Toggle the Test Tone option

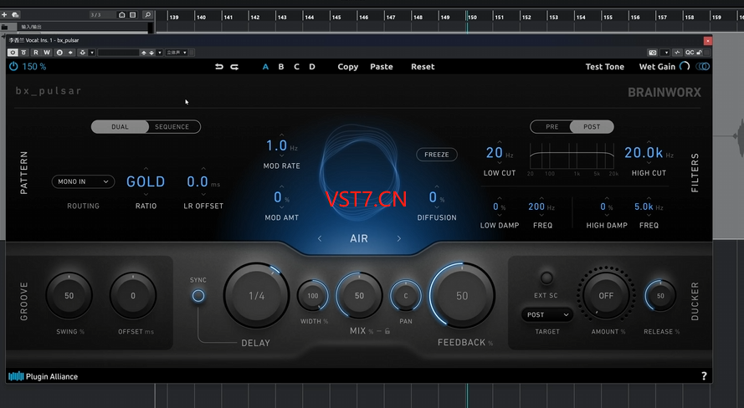pyautogui.click(x=604, y=67)
